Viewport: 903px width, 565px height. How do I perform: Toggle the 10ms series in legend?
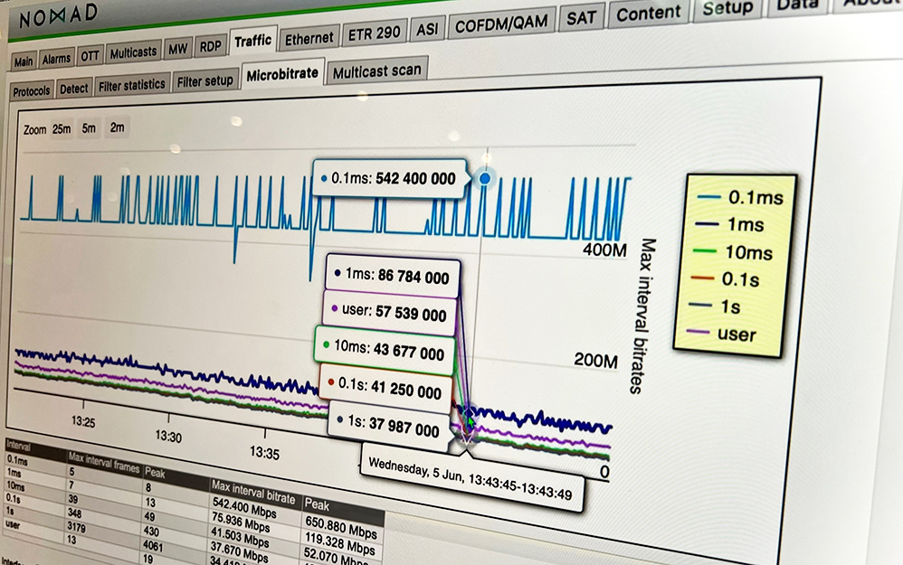coord(732,252)
